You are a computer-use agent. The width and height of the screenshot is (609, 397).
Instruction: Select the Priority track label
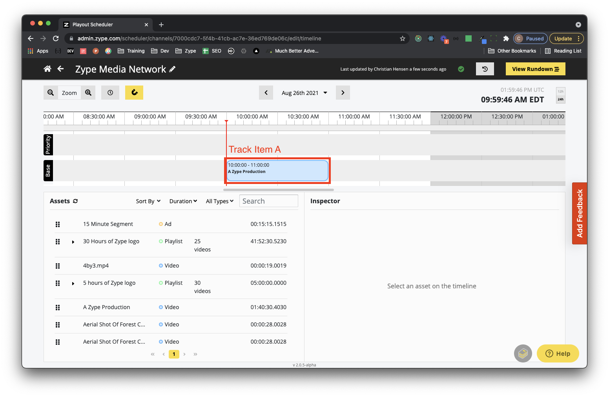tap(48, 145)
